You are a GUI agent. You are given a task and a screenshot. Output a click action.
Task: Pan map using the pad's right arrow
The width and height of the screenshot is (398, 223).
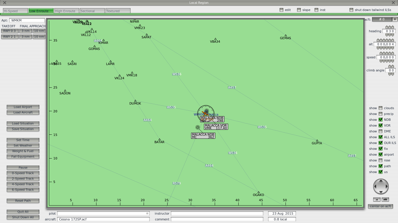386,186
